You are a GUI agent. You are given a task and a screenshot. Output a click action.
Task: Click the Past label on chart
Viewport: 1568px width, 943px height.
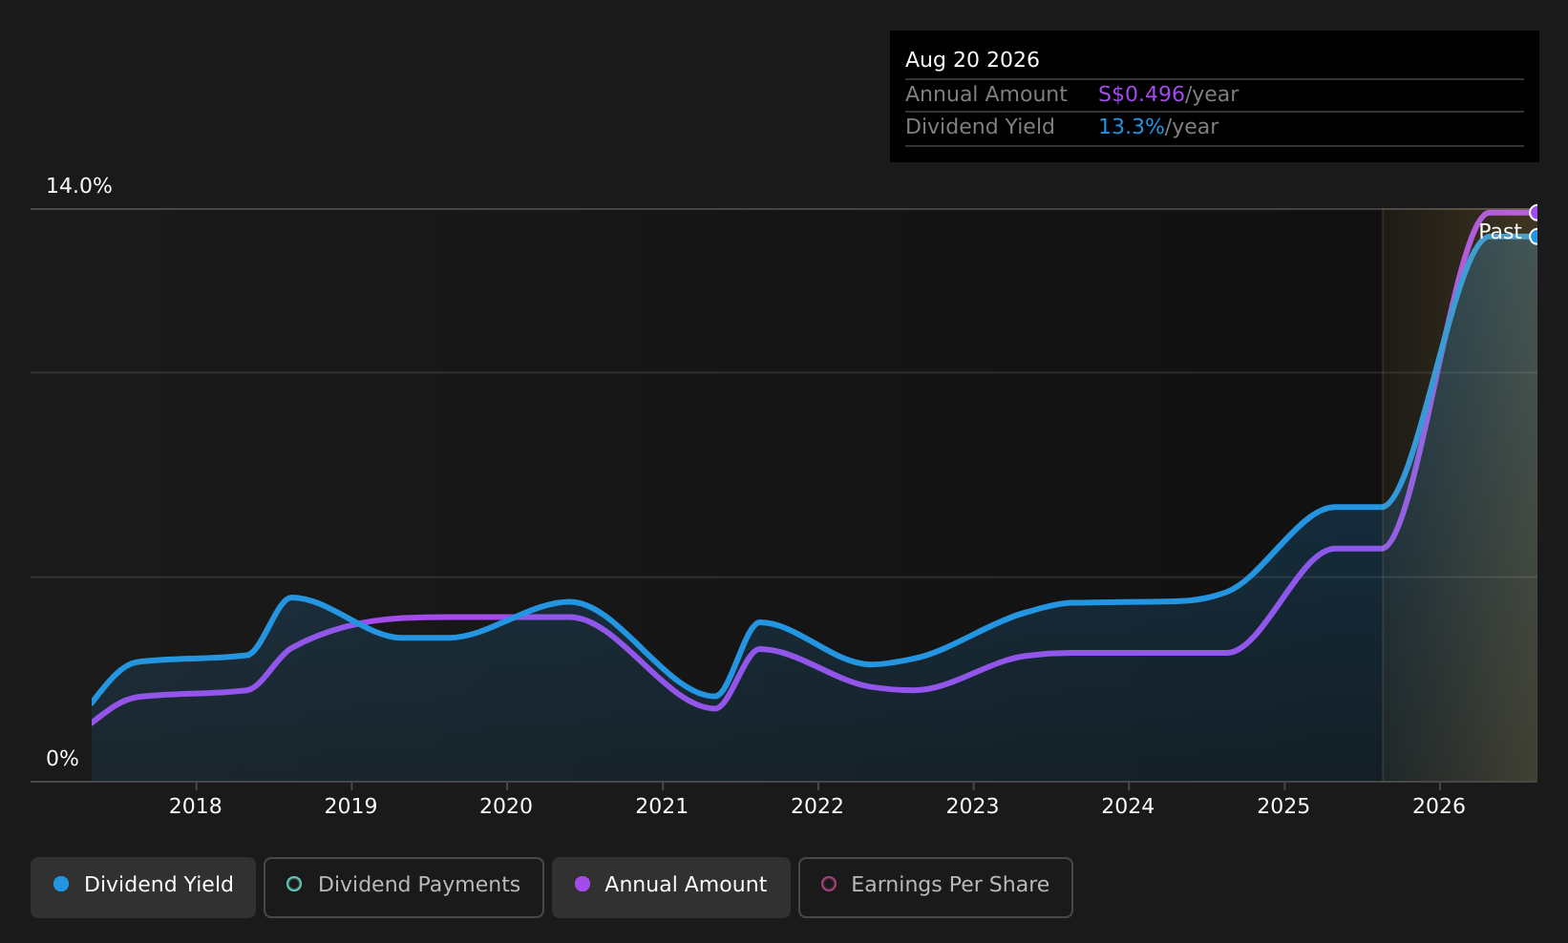tap(1499, 232)
